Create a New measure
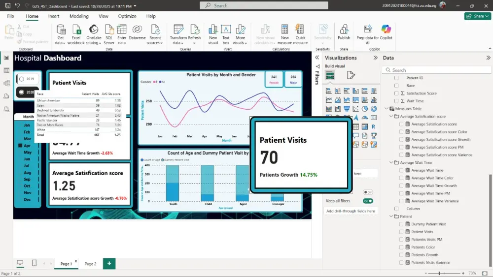 (x=284, y=34)
